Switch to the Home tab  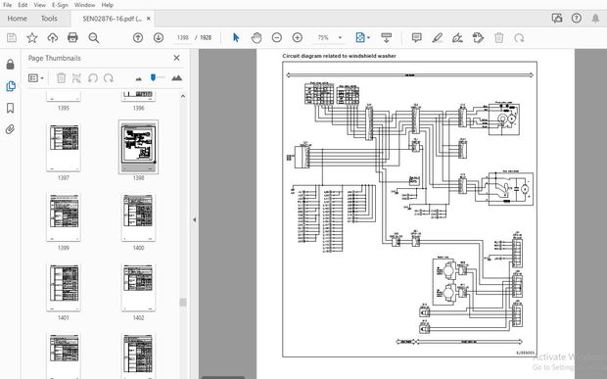click(x=17, y=19)
